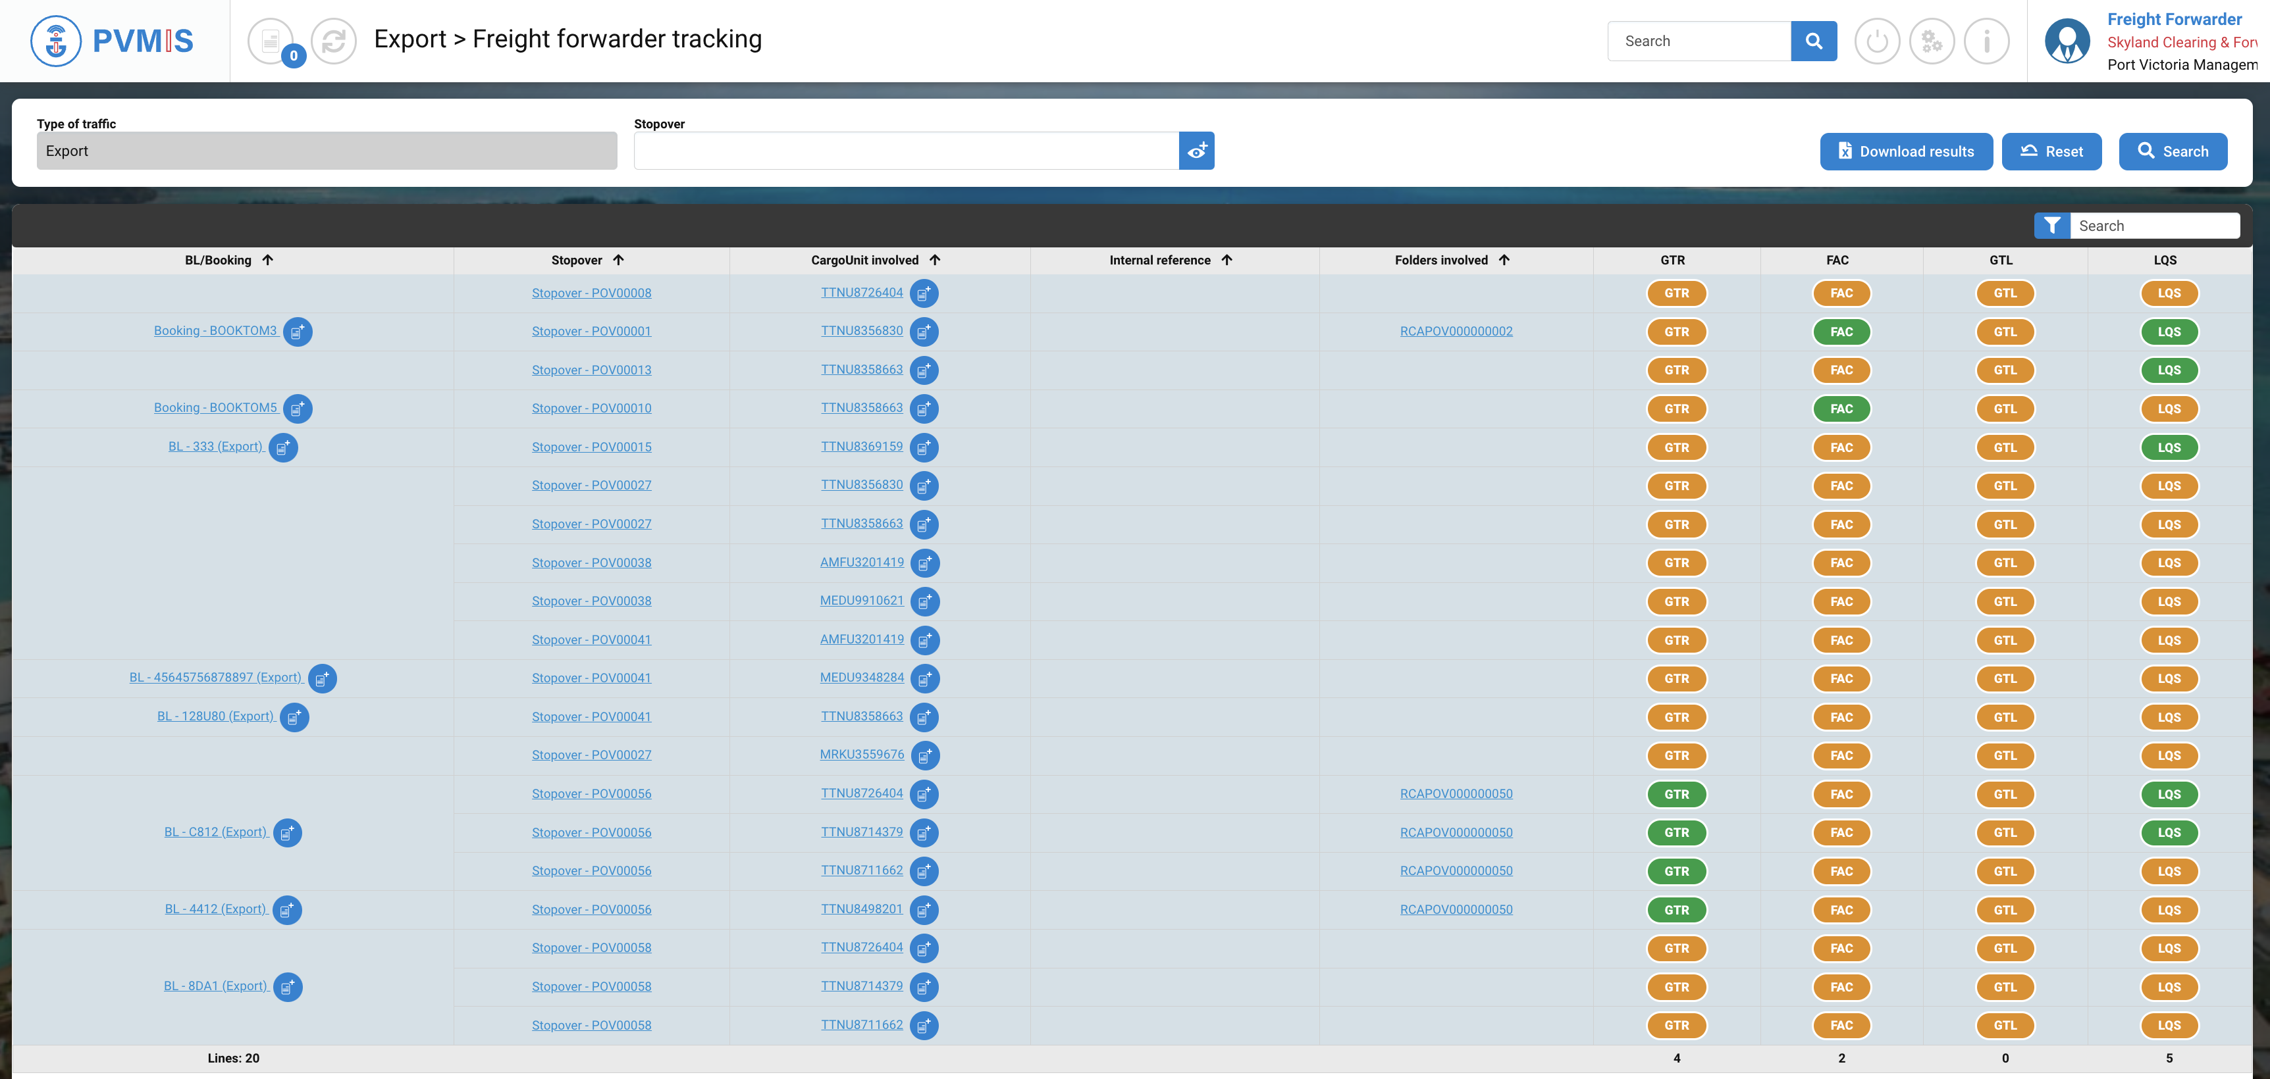Click the information icon in header
Screen dimensions: 2270x1079
coord(1986,41)
